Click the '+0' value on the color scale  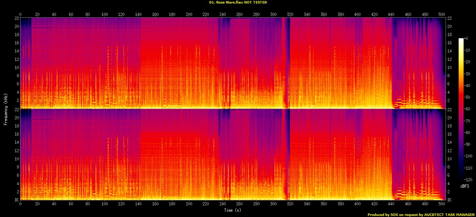click(x=466, y=39)
